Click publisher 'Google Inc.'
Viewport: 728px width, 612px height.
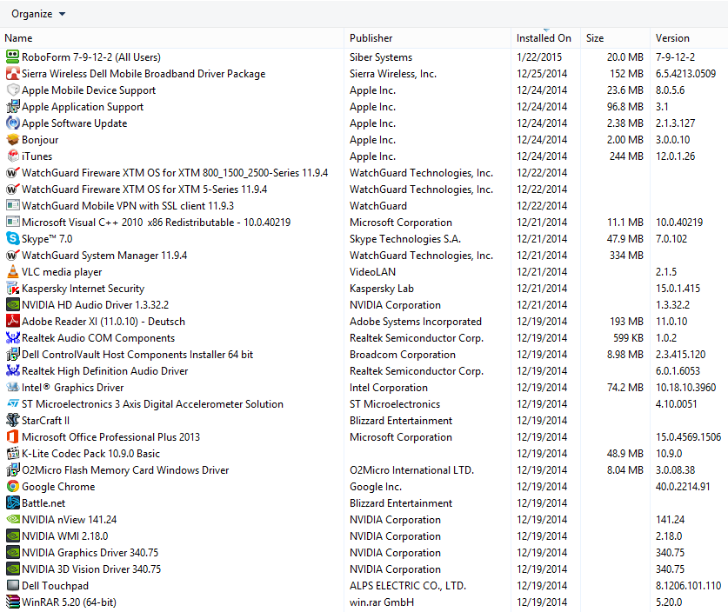coord(376,487)
